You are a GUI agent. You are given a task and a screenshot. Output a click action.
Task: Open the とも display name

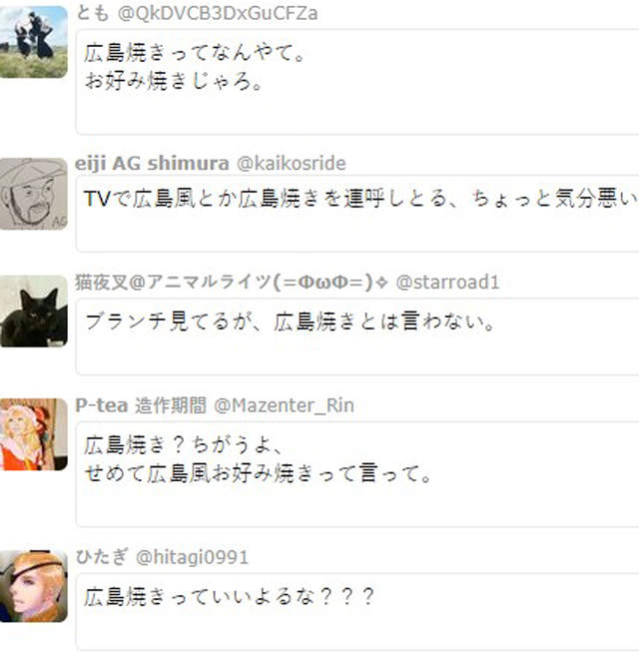tap(93, 13)
